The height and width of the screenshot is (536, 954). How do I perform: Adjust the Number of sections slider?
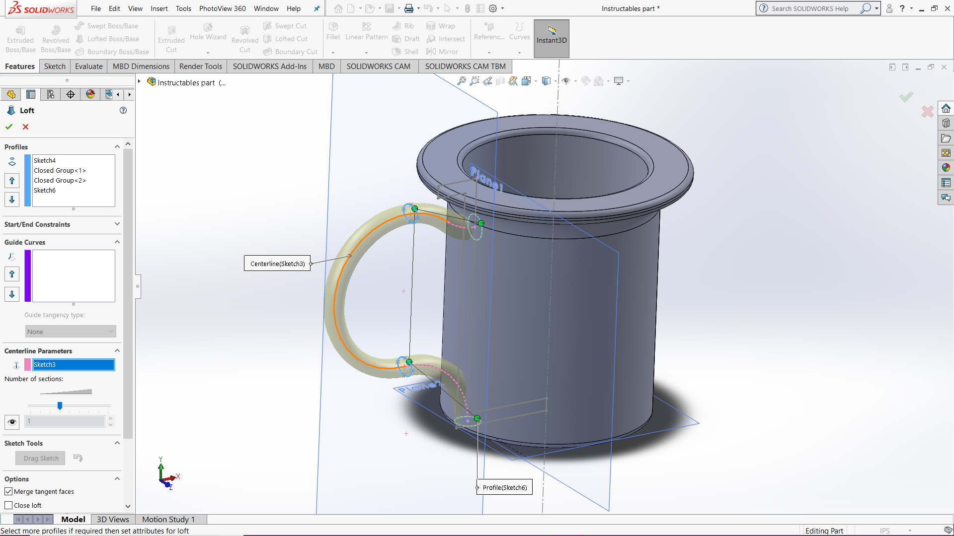pos(60,406)
